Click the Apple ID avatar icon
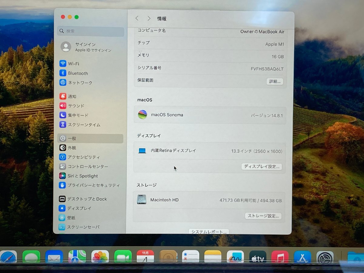Image resolution: width=364 pixels, height=273 pixels. click(x=66, y=47)
